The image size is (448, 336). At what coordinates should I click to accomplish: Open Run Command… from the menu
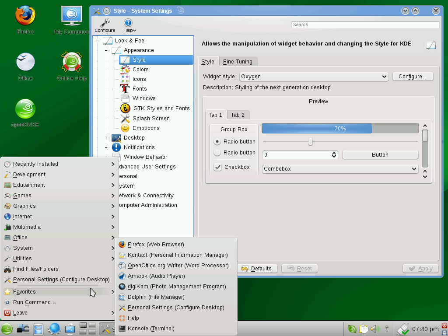point(59,302)
